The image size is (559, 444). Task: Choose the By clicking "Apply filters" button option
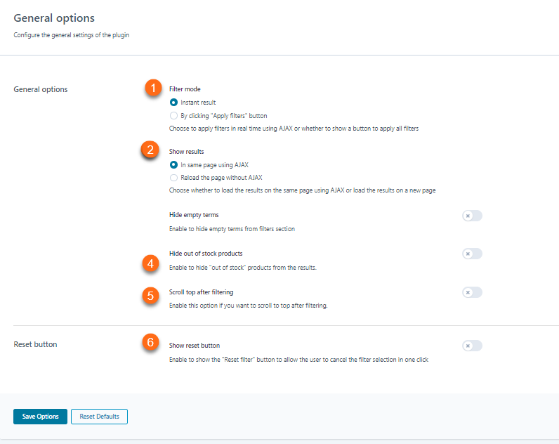173,116
